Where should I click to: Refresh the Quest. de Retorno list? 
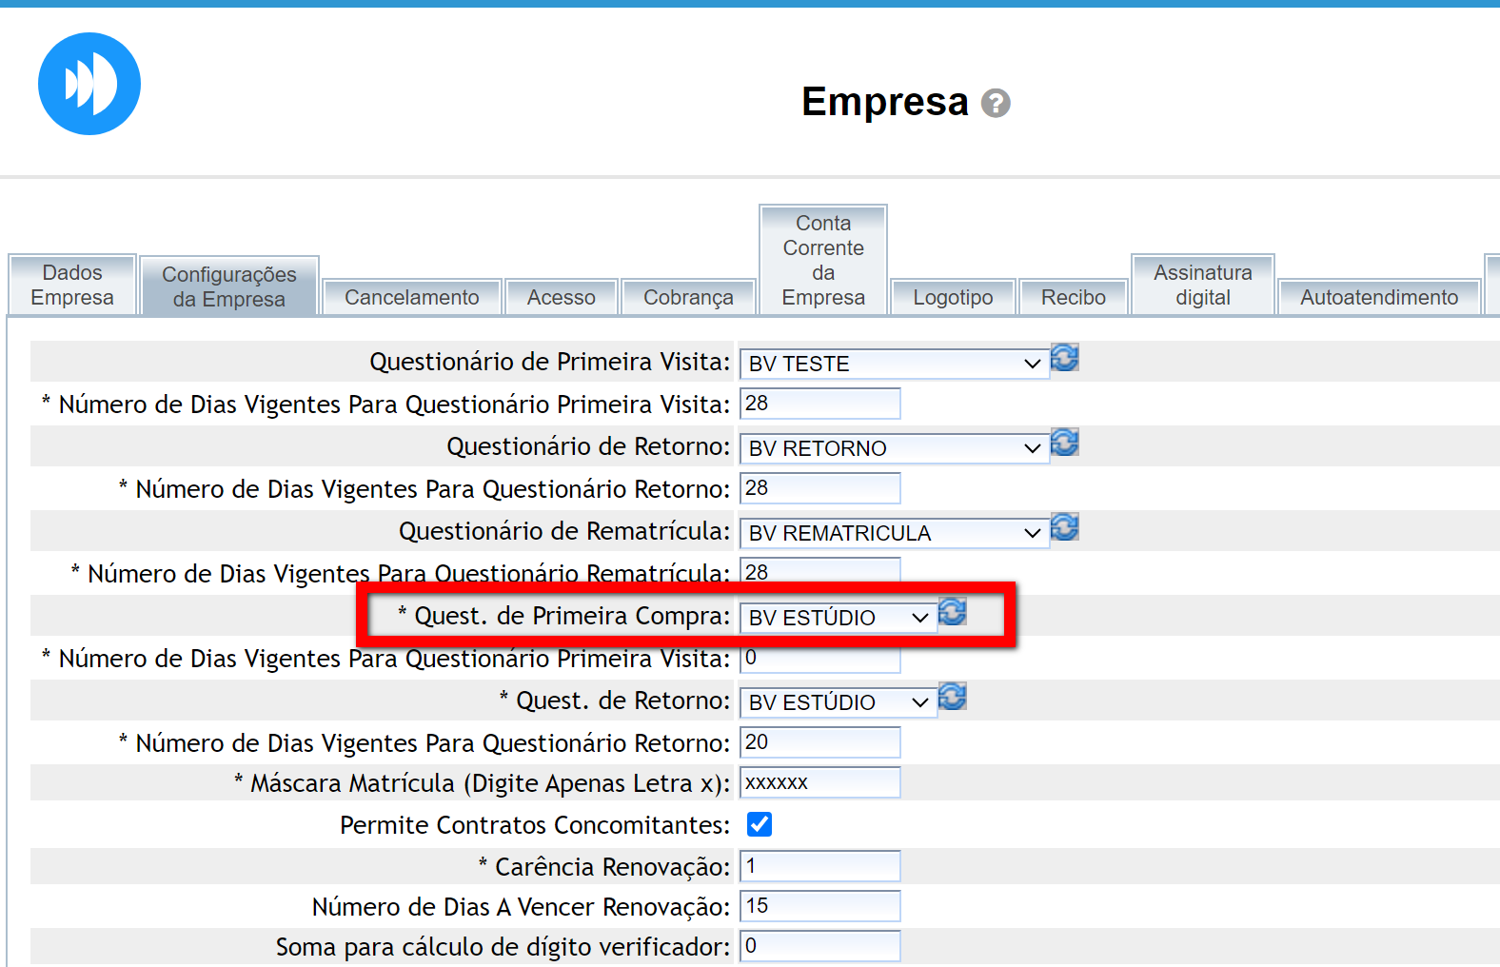(x=952, y=697)
